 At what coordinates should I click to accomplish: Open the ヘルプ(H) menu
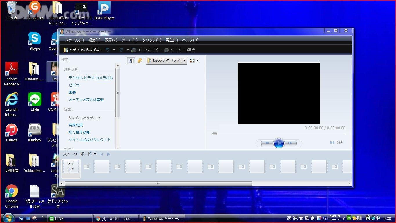click(190, 40)
